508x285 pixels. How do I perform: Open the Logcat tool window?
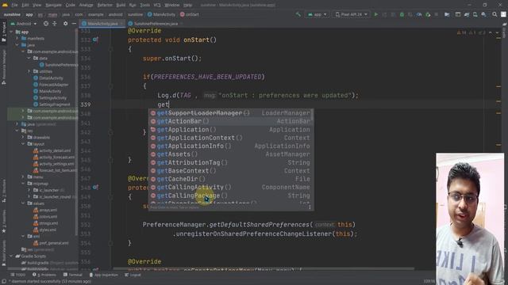coord(133,275)
